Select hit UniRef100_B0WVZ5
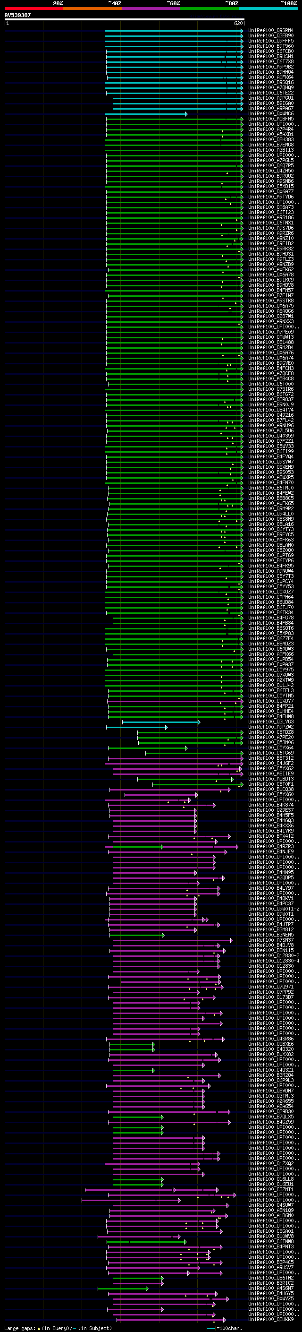The height and width of the screenshot is (1332, 302). pos(271,1298)
